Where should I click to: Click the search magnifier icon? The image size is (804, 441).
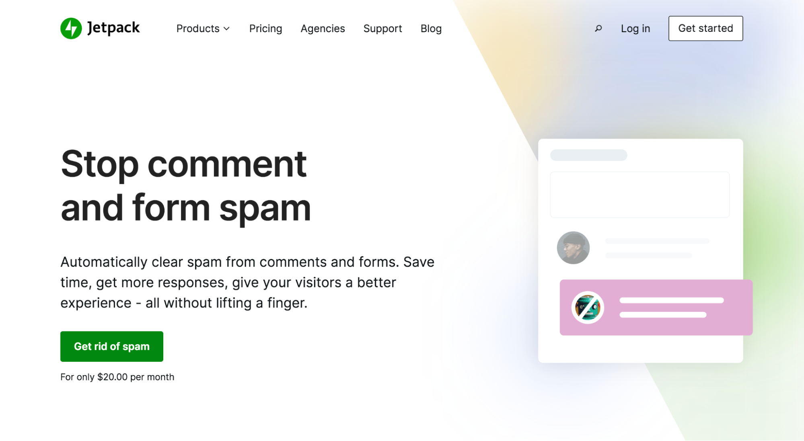click(598, 28)
